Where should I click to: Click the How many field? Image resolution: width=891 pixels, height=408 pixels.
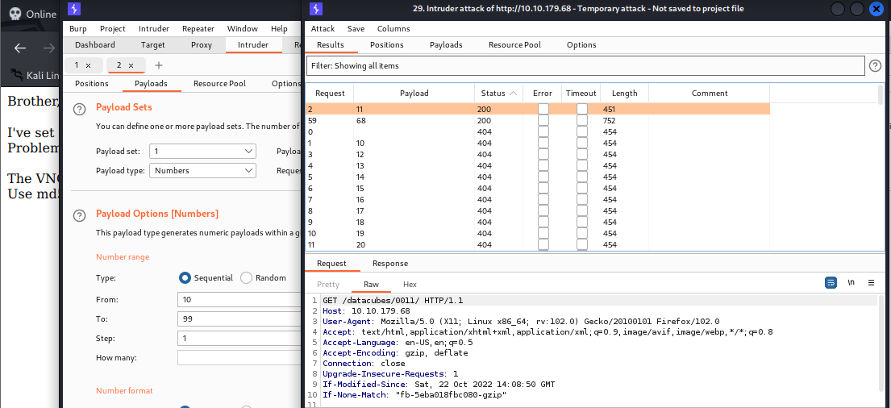(x=239, y=357)
